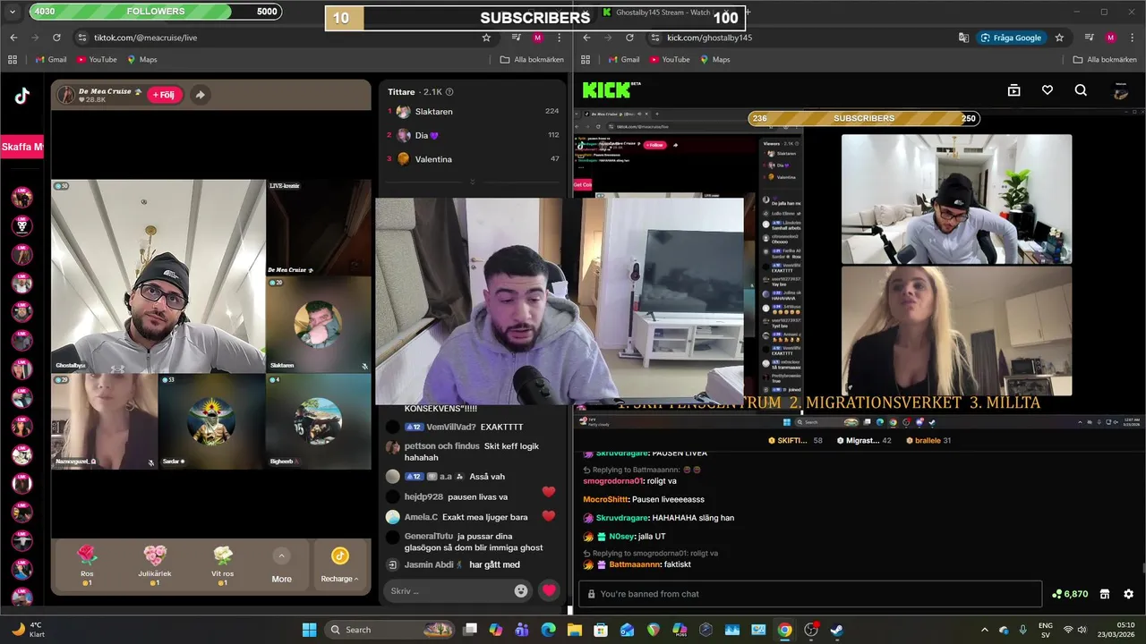Go back in TikTok browser window

[13, 38]
